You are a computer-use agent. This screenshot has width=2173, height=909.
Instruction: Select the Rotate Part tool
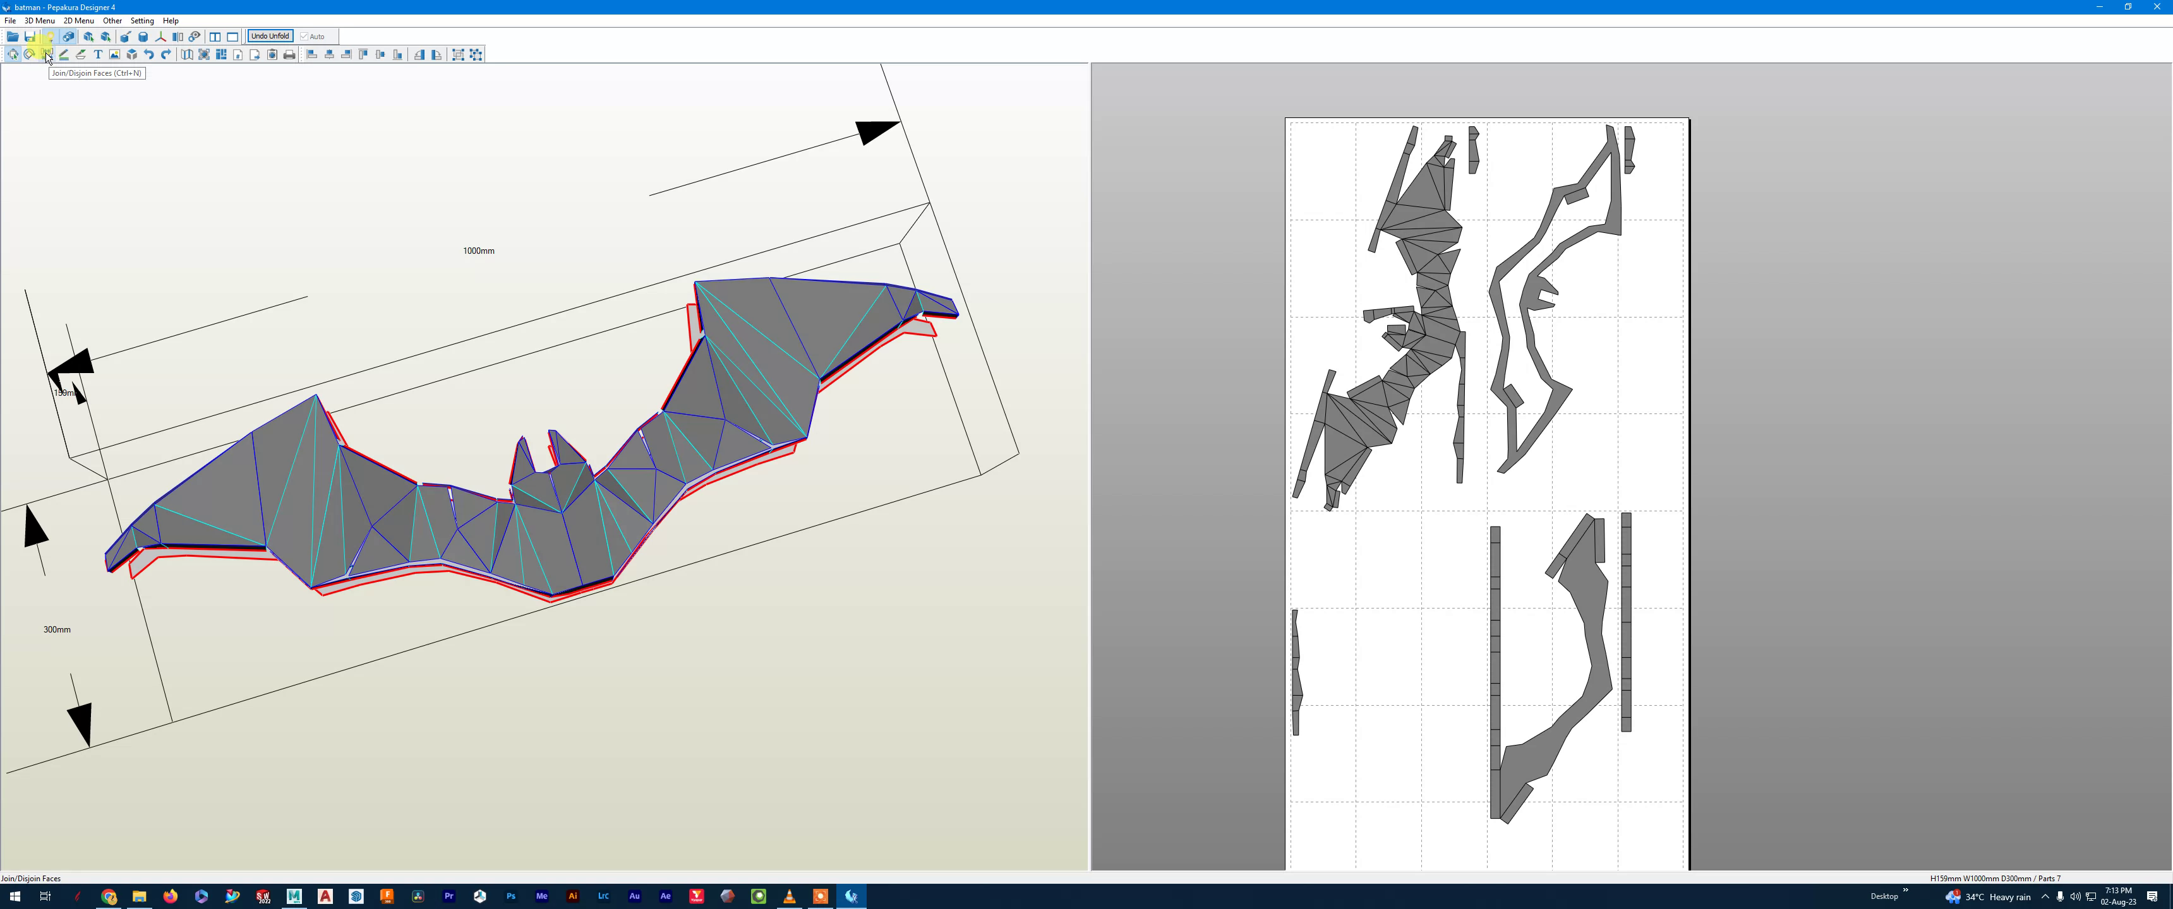[x=30, y=55]
